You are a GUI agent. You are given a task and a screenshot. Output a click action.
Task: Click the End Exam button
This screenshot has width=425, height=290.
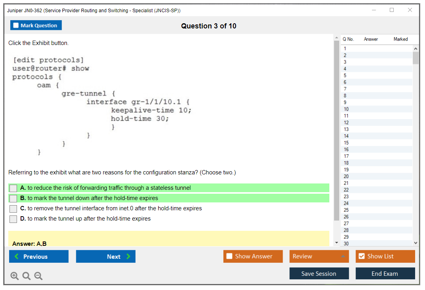385,273
